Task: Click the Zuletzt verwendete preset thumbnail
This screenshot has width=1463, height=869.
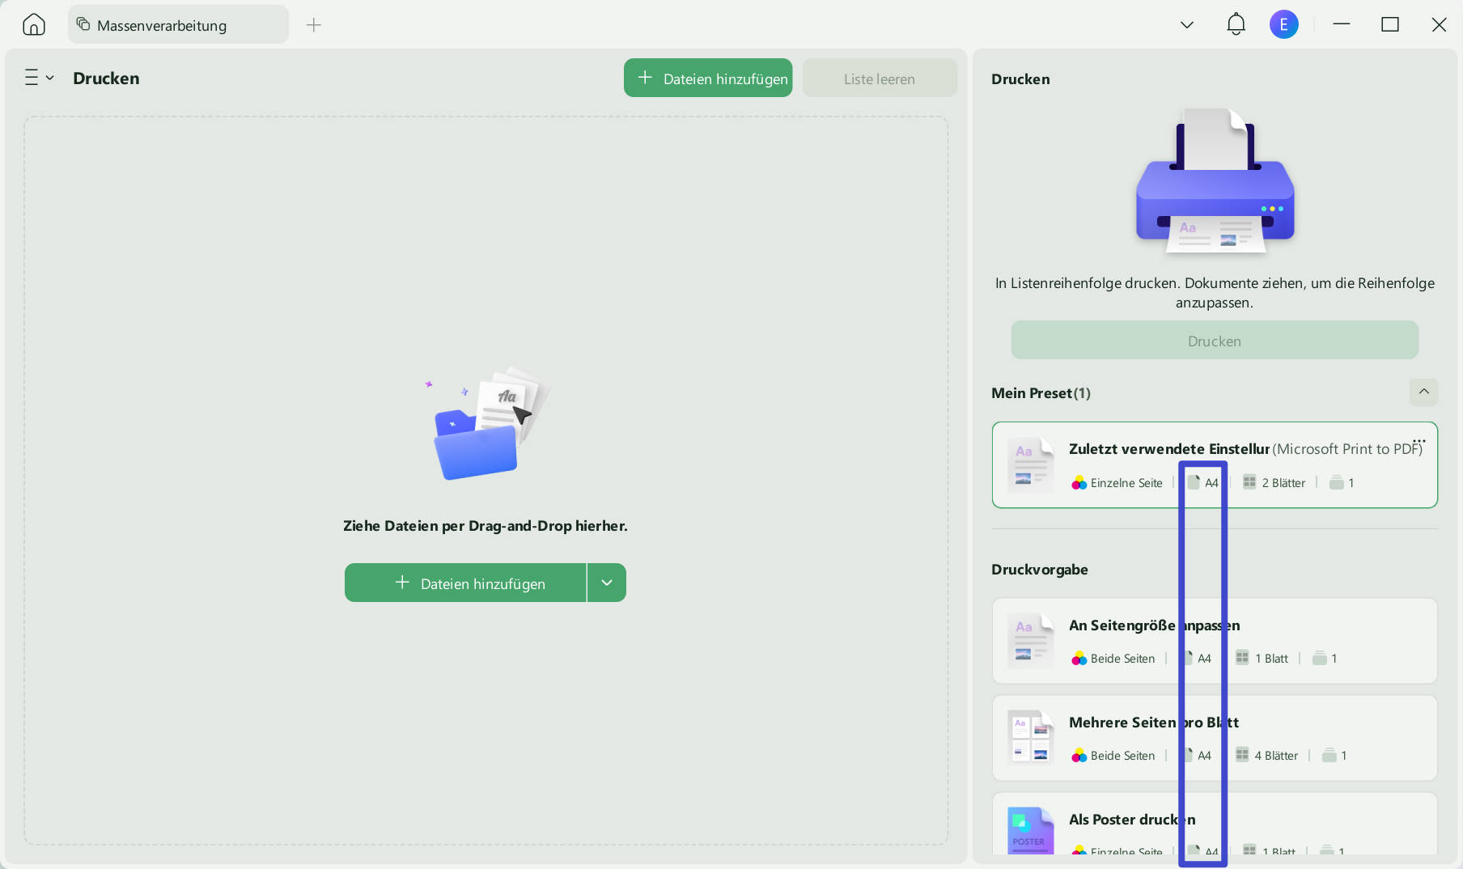Action: pos(1031,464)
